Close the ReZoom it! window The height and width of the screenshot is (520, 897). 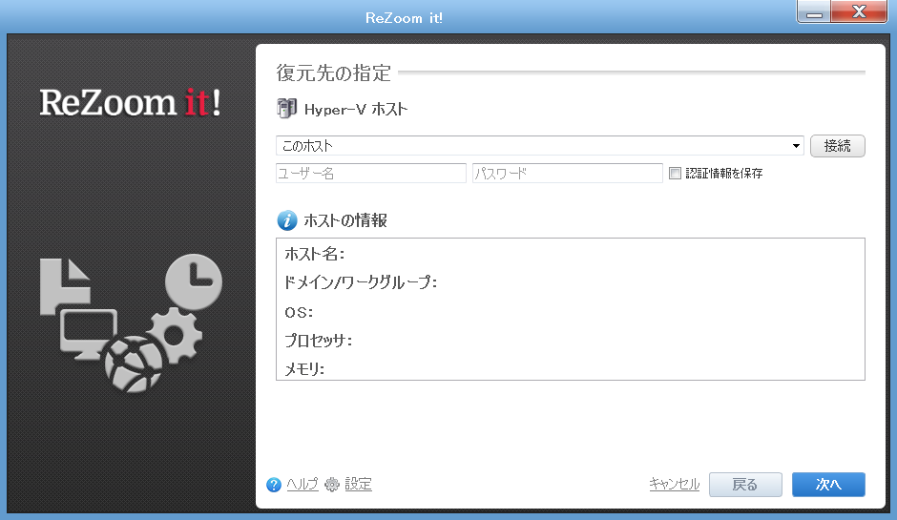[859, 12]
